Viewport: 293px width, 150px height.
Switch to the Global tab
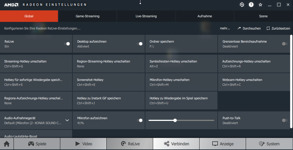click(x=29, y=16)
